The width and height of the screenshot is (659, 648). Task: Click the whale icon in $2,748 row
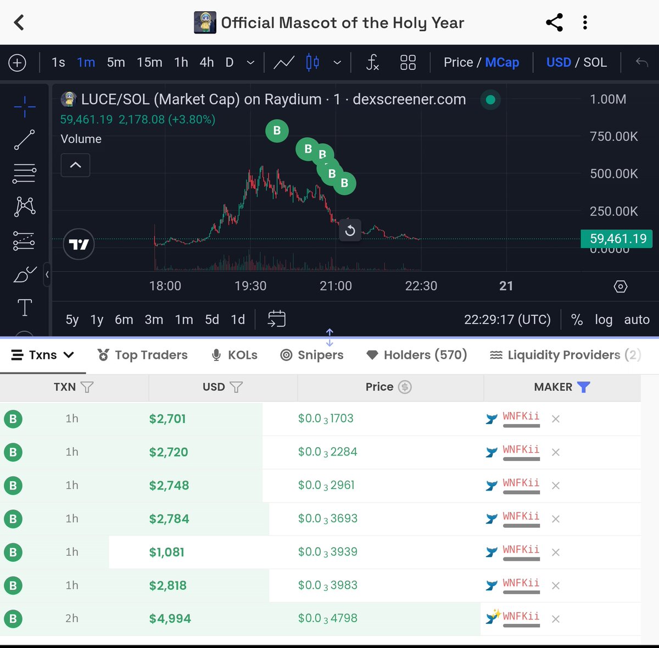click(x=492, y=486)
